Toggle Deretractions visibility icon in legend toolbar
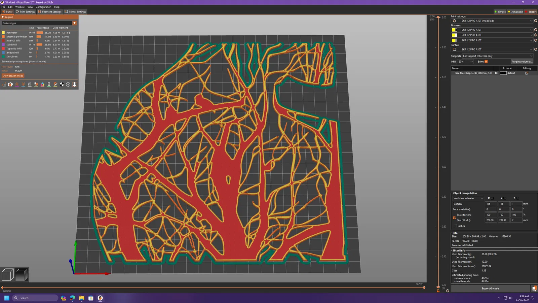 point(23,85)
